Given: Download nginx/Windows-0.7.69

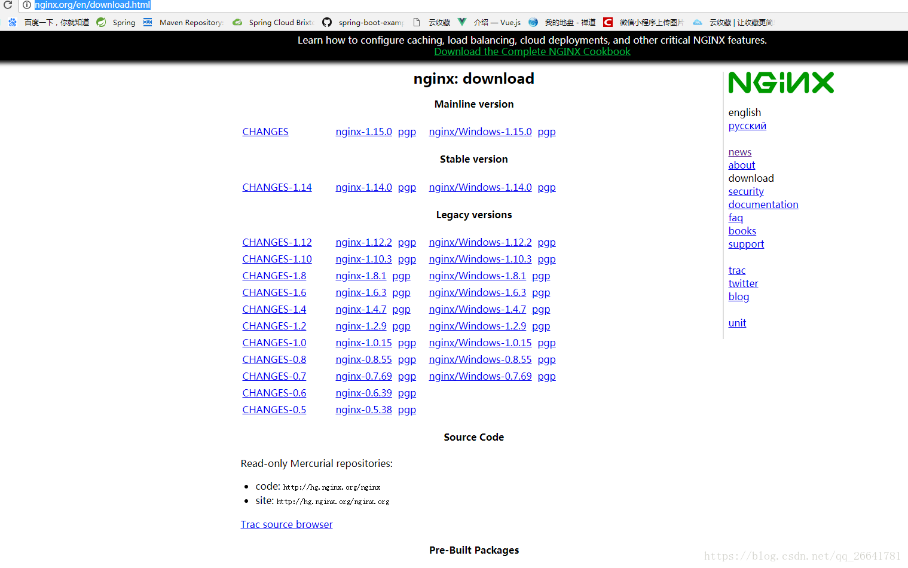Looking at the screenshot, I should [480, 376].
